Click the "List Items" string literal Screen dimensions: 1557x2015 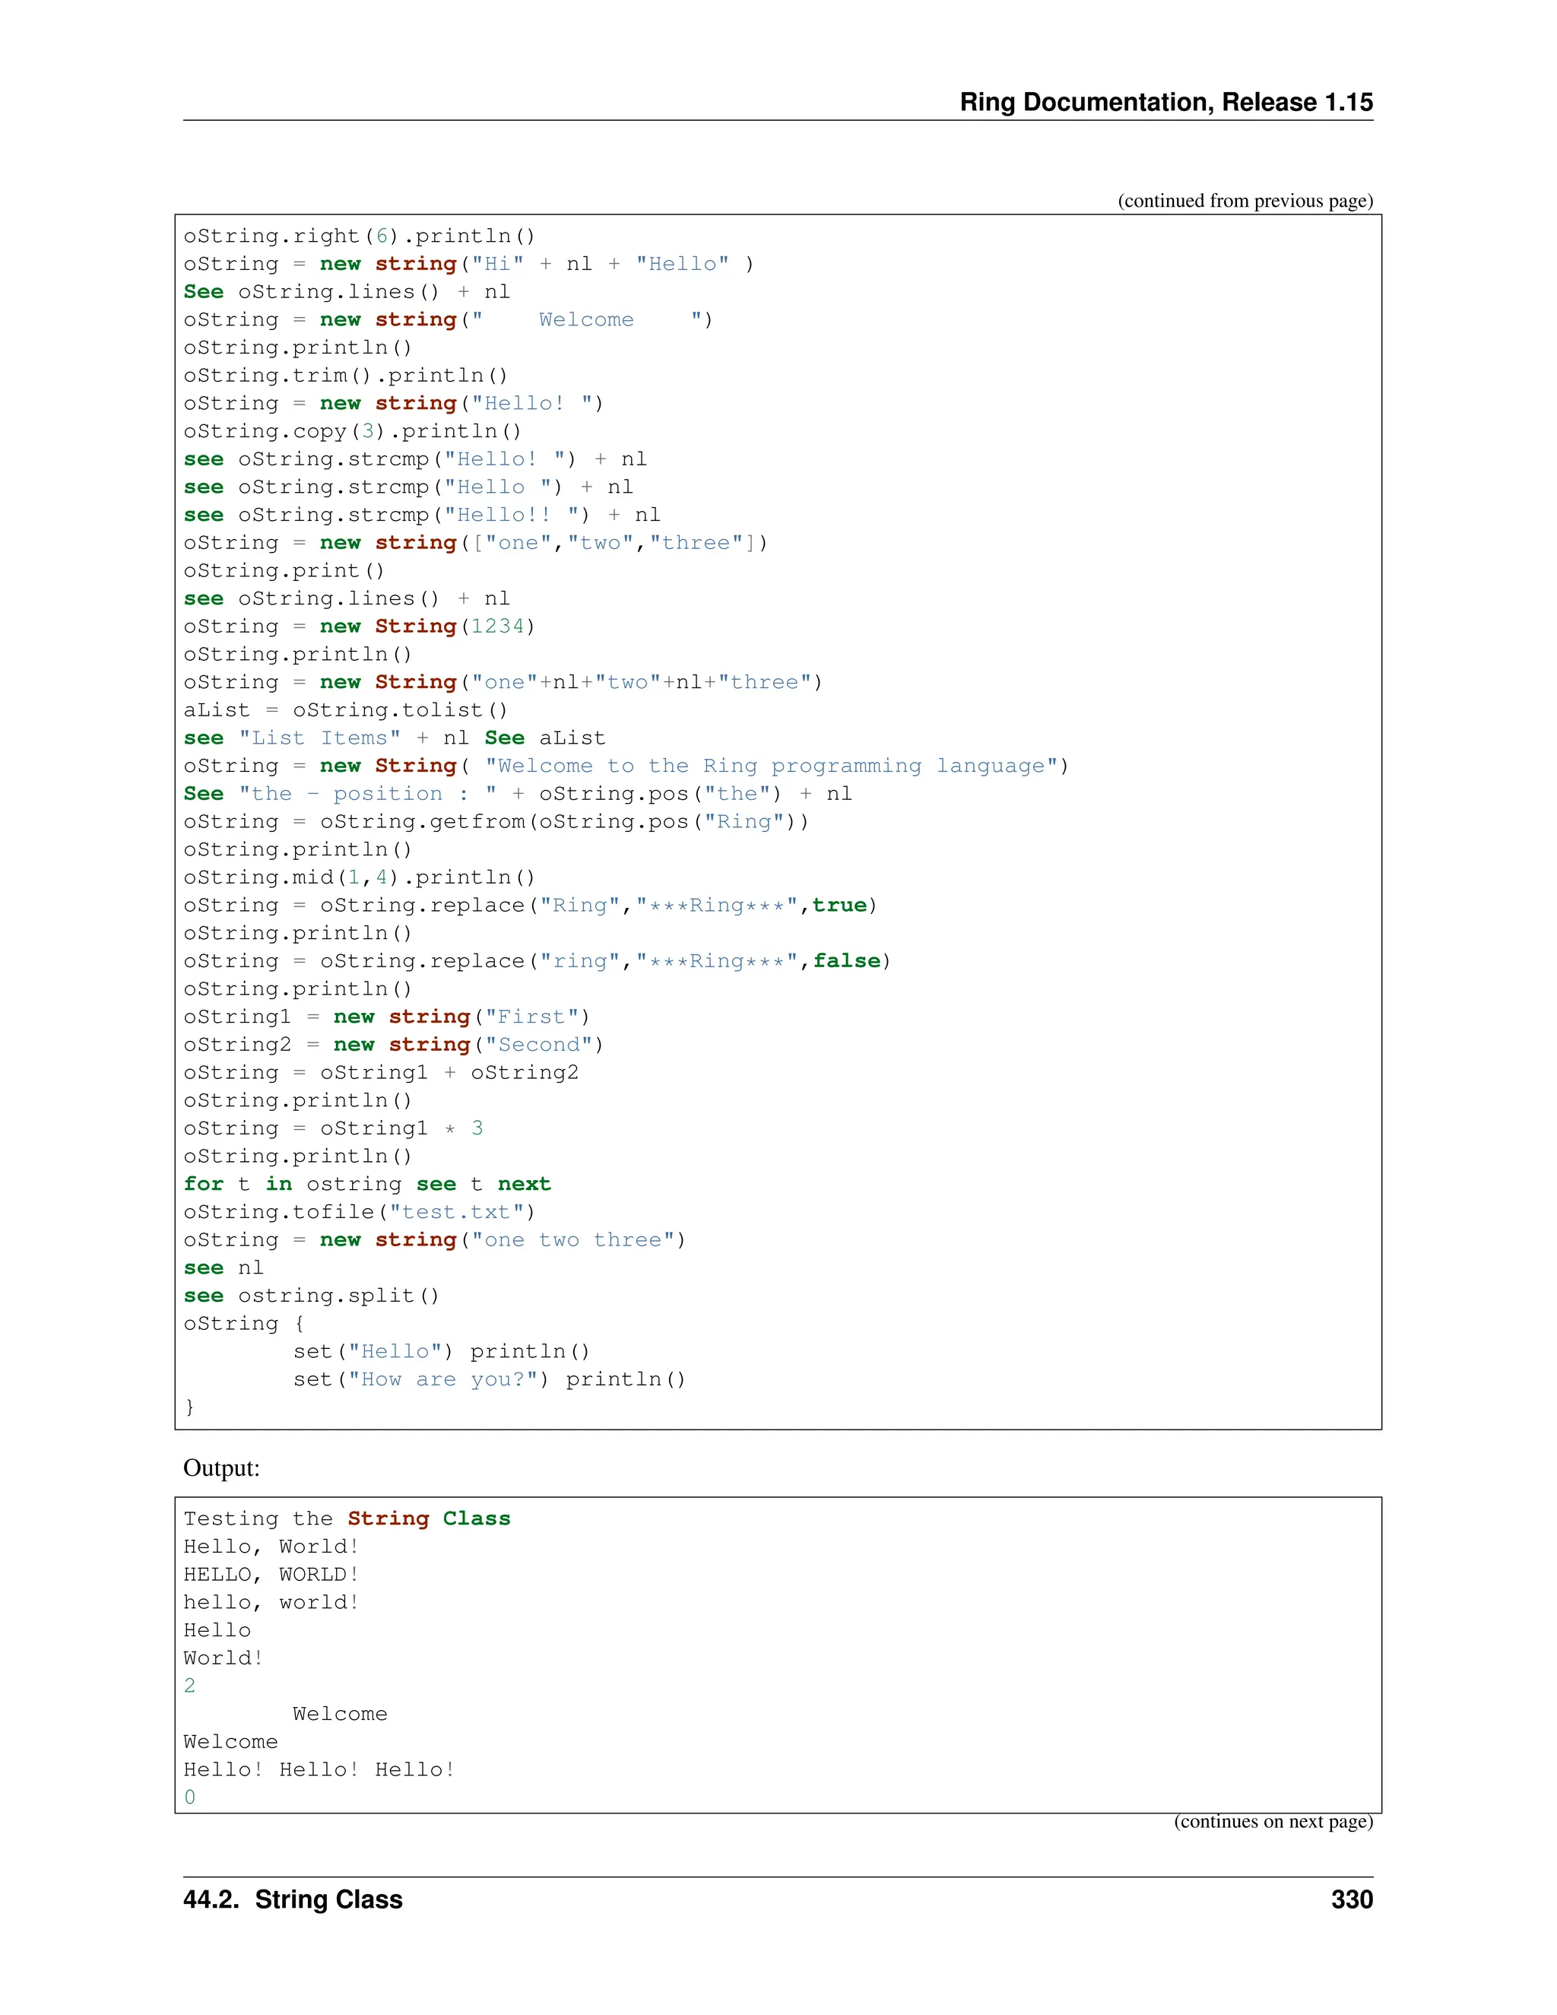[319, 738]
